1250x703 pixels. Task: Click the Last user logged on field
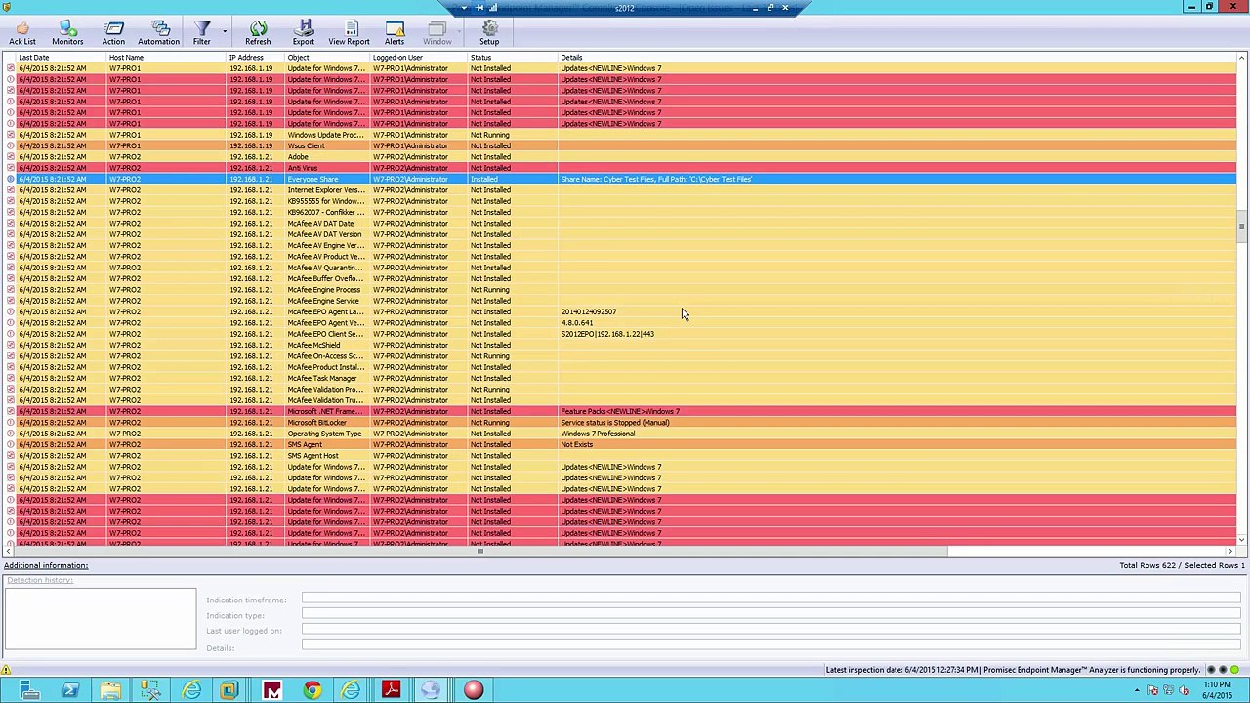(771, 630)
